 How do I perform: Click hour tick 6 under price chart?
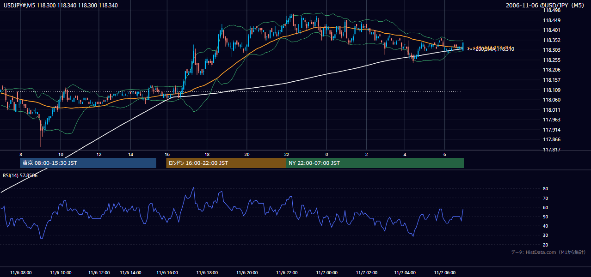[x=444, y=154]
